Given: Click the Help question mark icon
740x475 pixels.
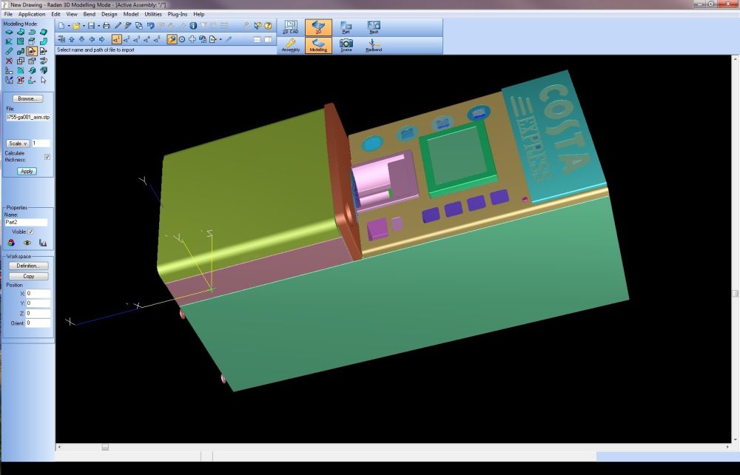Looking at the screenshot, I should pos(269,26).
